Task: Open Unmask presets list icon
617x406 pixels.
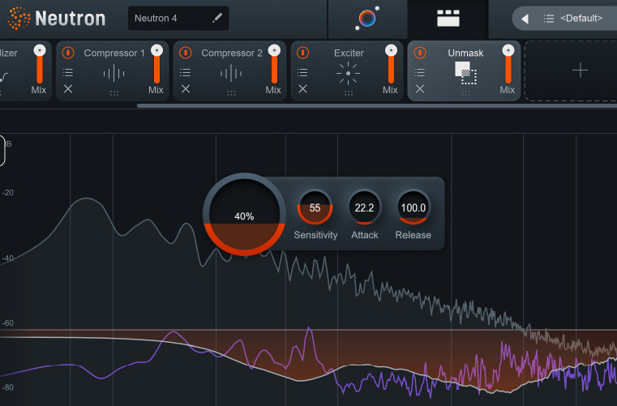Action: 419,72
